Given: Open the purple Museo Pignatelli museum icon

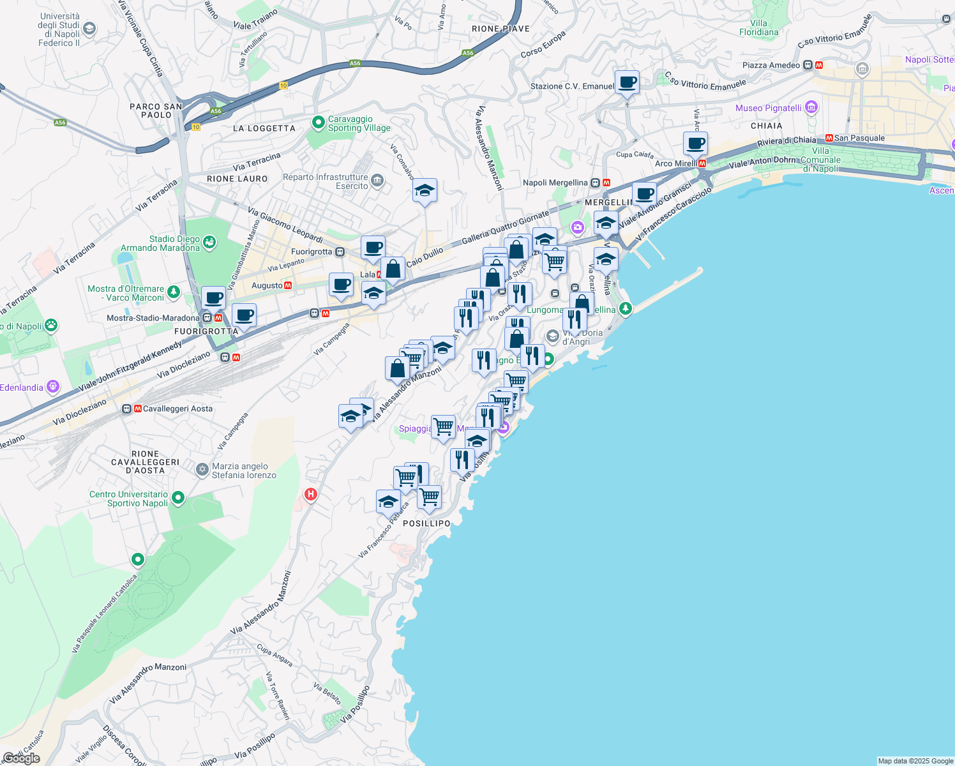Looking at the screenshot, I should tap(811, 107).
